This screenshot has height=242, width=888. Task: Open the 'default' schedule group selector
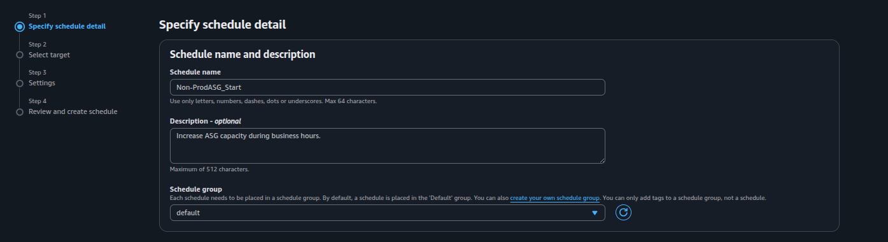coord(387,213)
